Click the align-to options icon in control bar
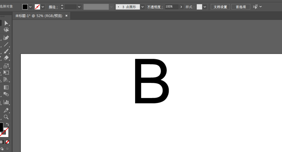The height and width of the screenshot is (152, 282). (255, 7)
